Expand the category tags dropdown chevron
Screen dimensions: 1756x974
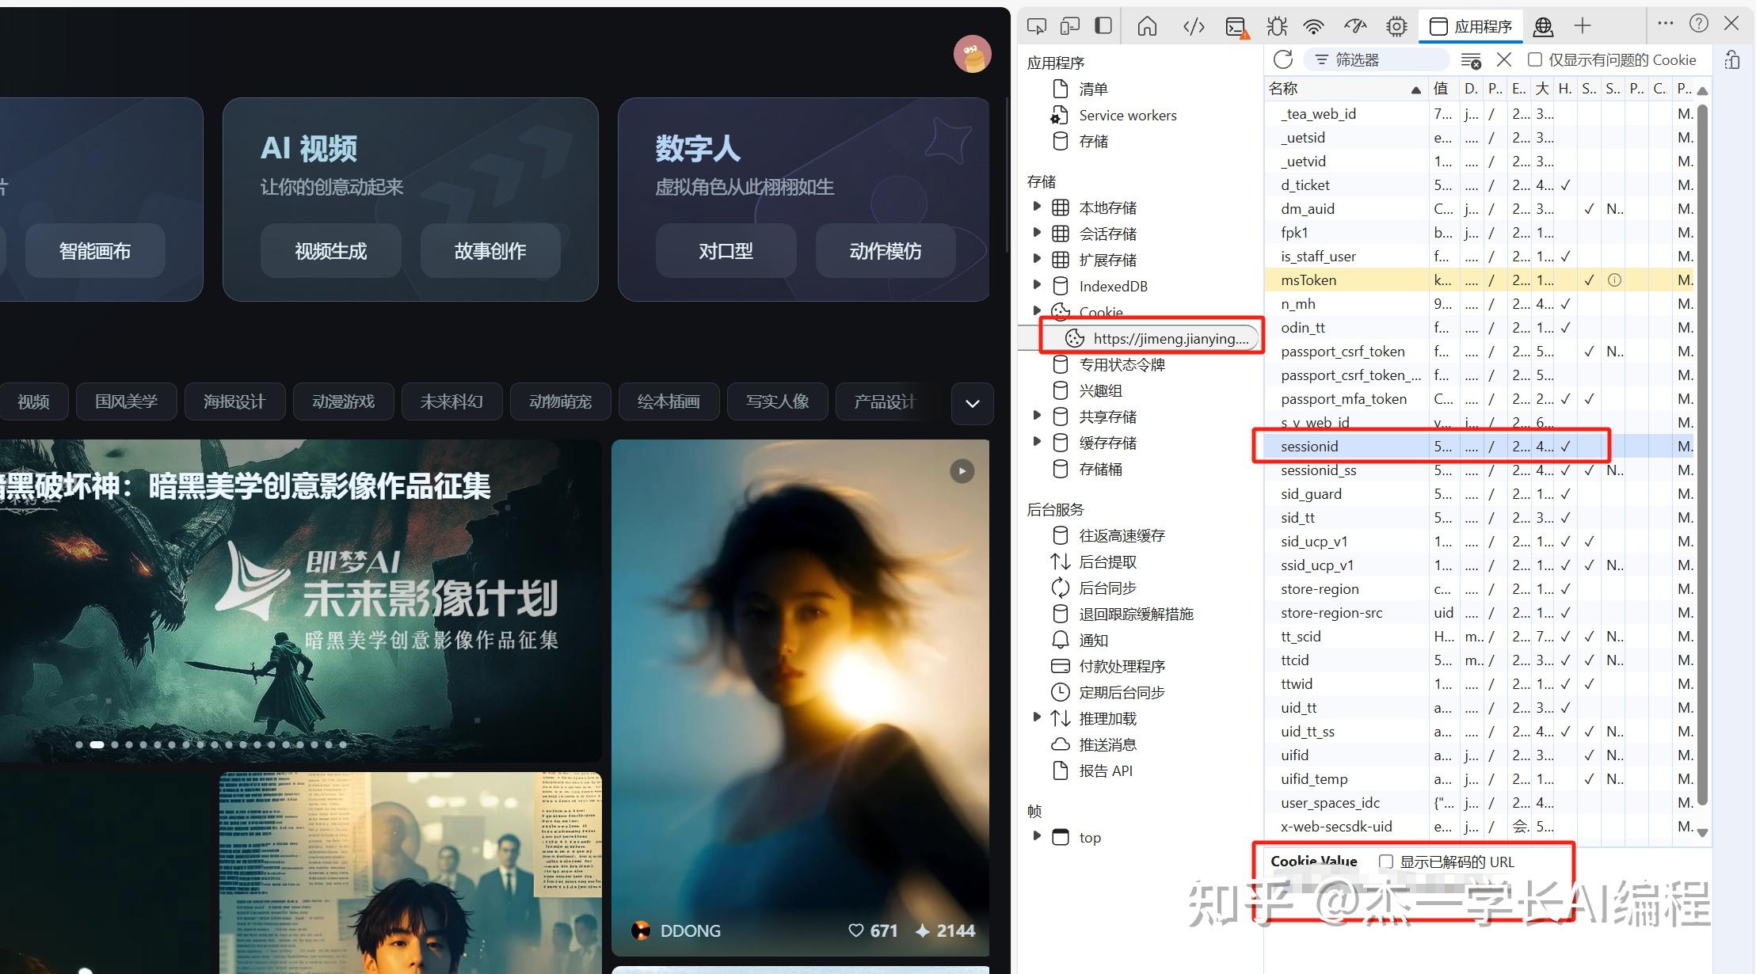(972, 403)
